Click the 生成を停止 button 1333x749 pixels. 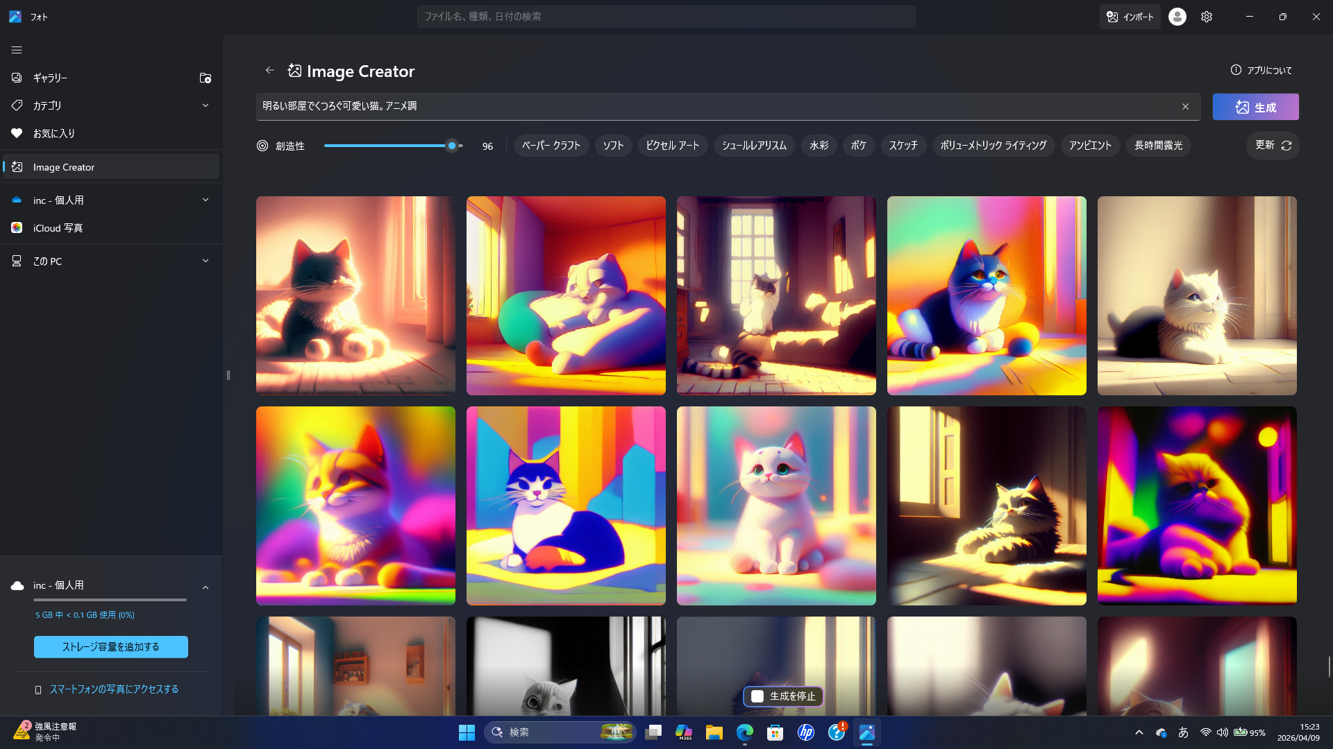click(x=783, y=696)
